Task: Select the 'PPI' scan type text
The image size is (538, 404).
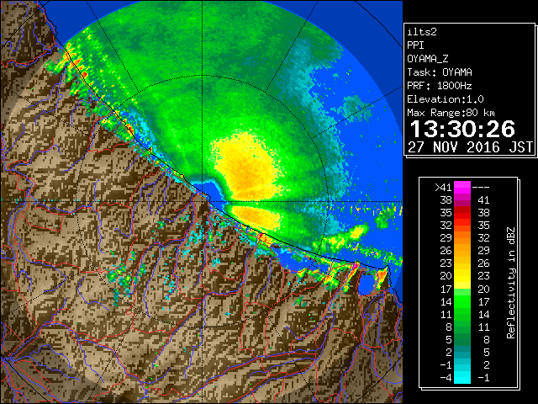Action: tap(415, 45)
